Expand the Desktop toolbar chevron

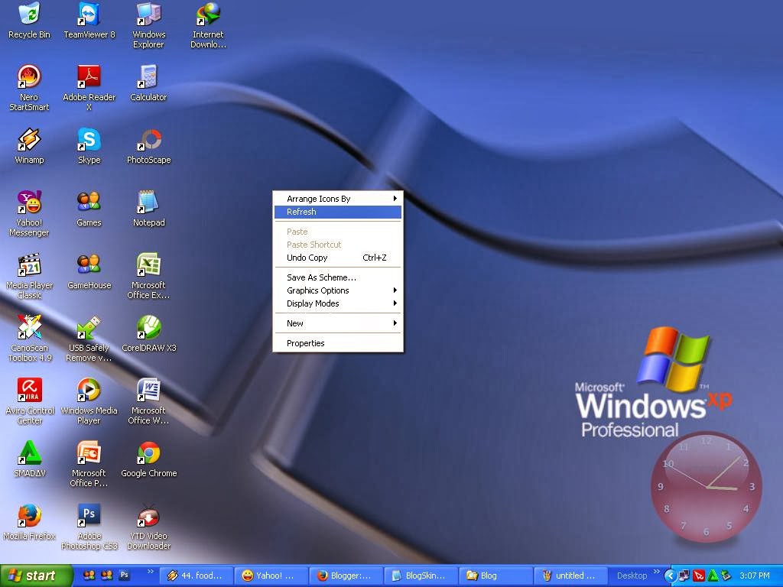point(656,572)
